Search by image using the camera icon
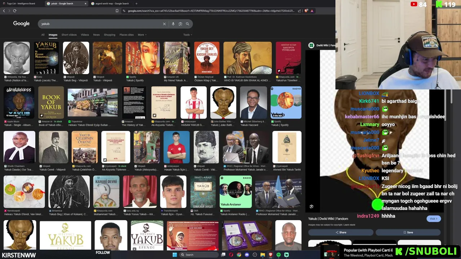Image resolution: width=461 pixels, height=259 pixels. pos(180,24)
